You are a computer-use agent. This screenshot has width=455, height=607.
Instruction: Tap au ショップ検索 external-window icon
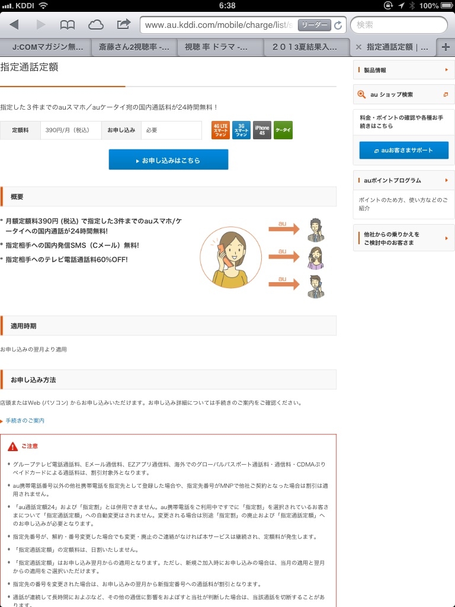click(446, 94)
